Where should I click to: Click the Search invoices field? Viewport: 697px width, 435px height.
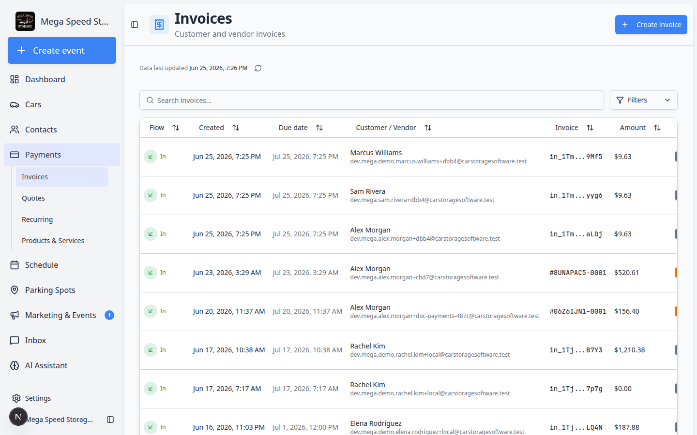[372, 100]
